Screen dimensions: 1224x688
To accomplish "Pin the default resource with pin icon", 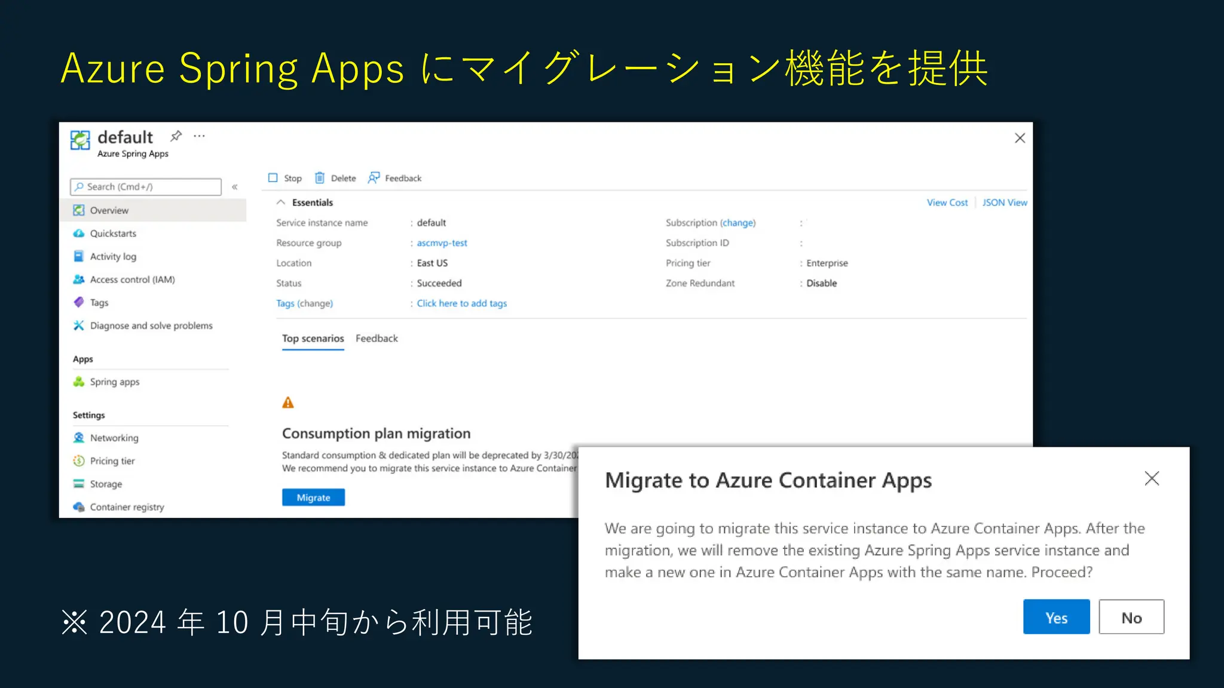I will (x=176, y=136).
